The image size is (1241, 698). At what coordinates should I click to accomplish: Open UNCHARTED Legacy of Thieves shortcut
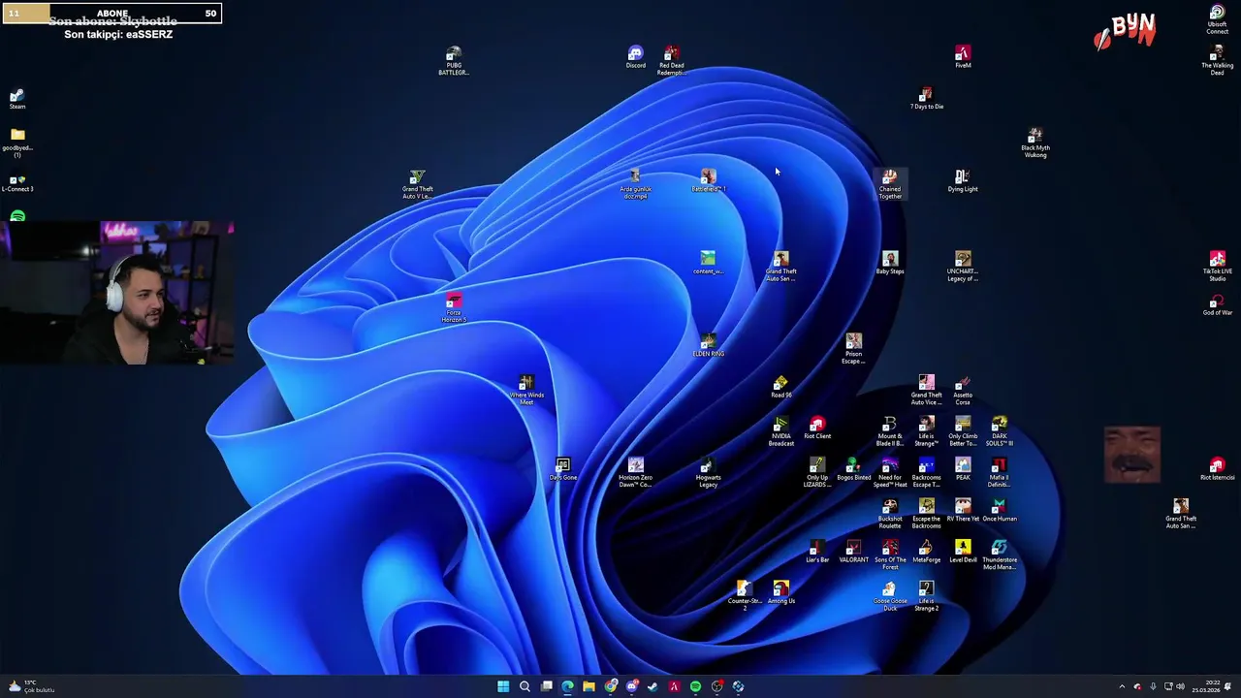pos(963,267)
